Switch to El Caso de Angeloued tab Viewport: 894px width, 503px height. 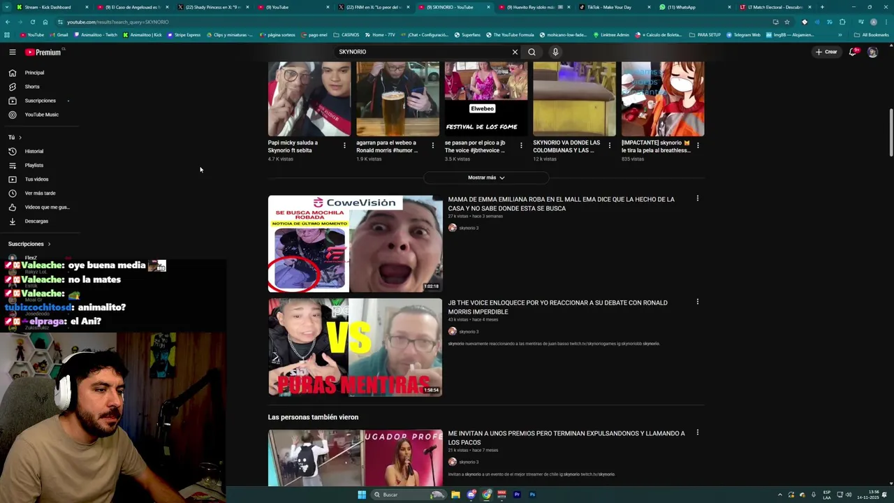(x=133, y=7)
